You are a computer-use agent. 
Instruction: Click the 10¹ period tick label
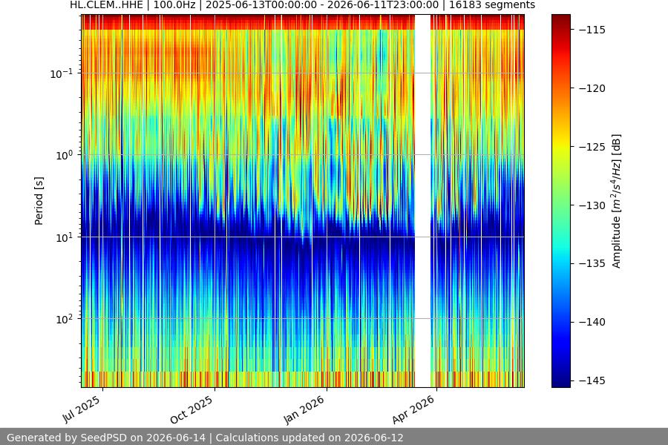point(65,237)
